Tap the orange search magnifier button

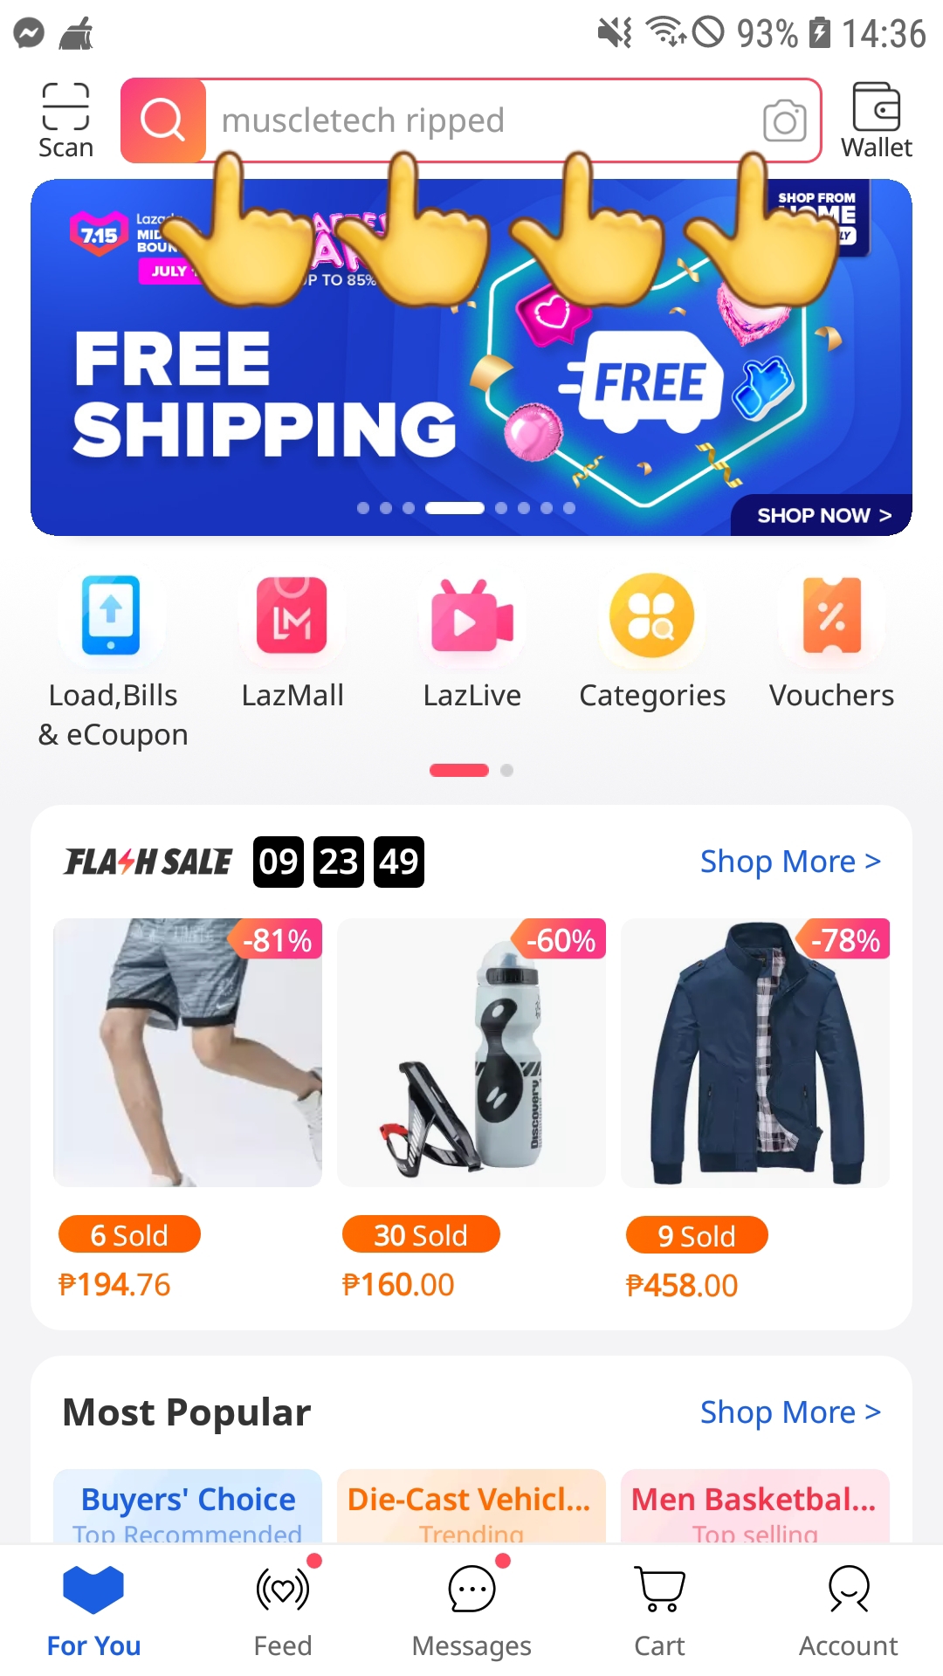(x=163, y=120)
